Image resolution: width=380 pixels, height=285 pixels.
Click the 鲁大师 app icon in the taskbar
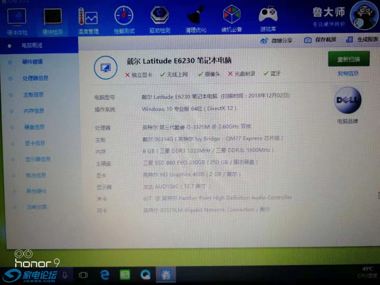166,275
